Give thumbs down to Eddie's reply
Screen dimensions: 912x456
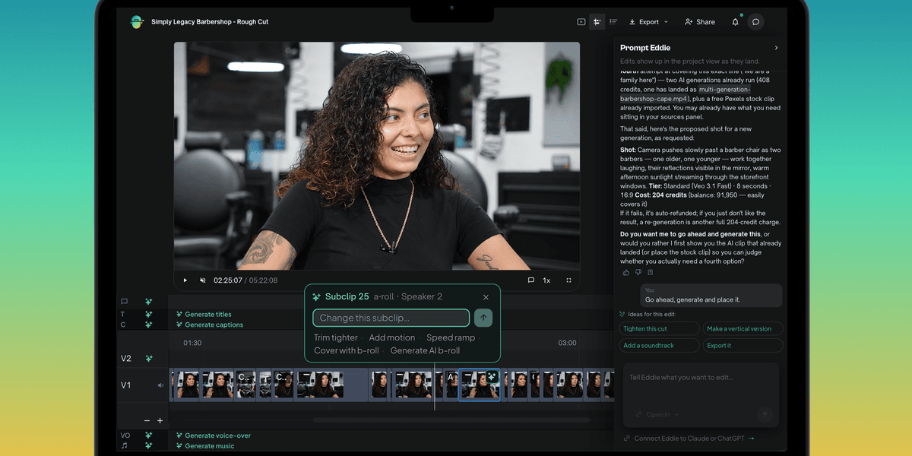638,272
